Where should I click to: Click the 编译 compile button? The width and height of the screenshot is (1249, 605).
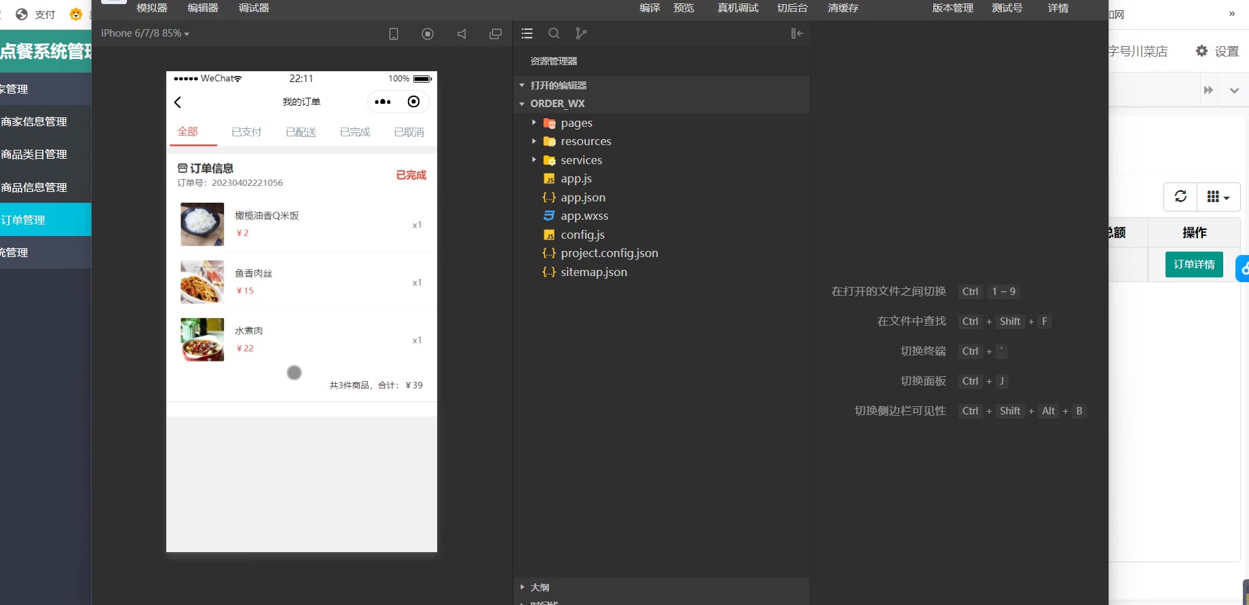point(650,7)
